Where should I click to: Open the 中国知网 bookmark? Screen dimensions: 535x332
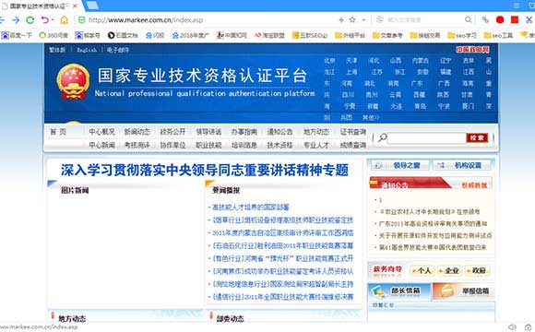click(232, 35)
